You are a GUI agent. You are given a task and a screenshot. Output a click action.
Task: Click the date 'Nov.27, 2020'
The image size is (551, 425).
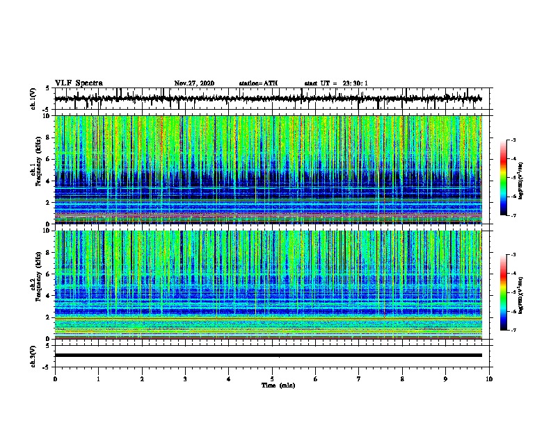[194, 83]
